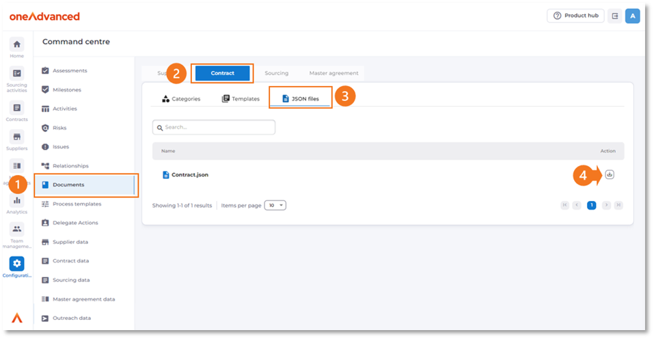Click the Product hub button
Viewport: 654px width, 339px height.
575,16
